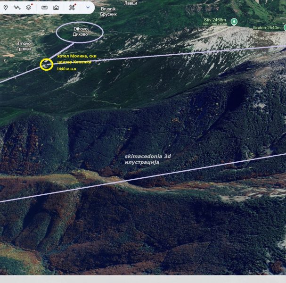Click the satellite tool icon
The width and height of the screenshot is (286, 283).
click(72, 8)
